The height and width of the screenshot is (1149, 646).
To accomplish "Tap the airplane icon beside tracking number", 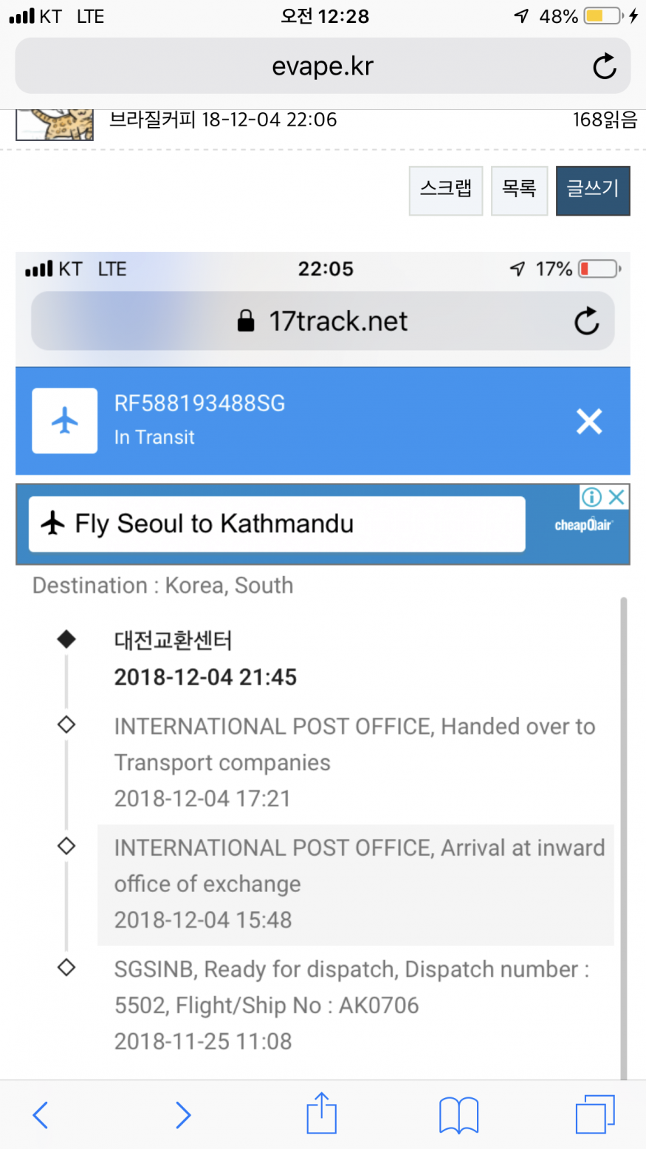I will [65, 421].
